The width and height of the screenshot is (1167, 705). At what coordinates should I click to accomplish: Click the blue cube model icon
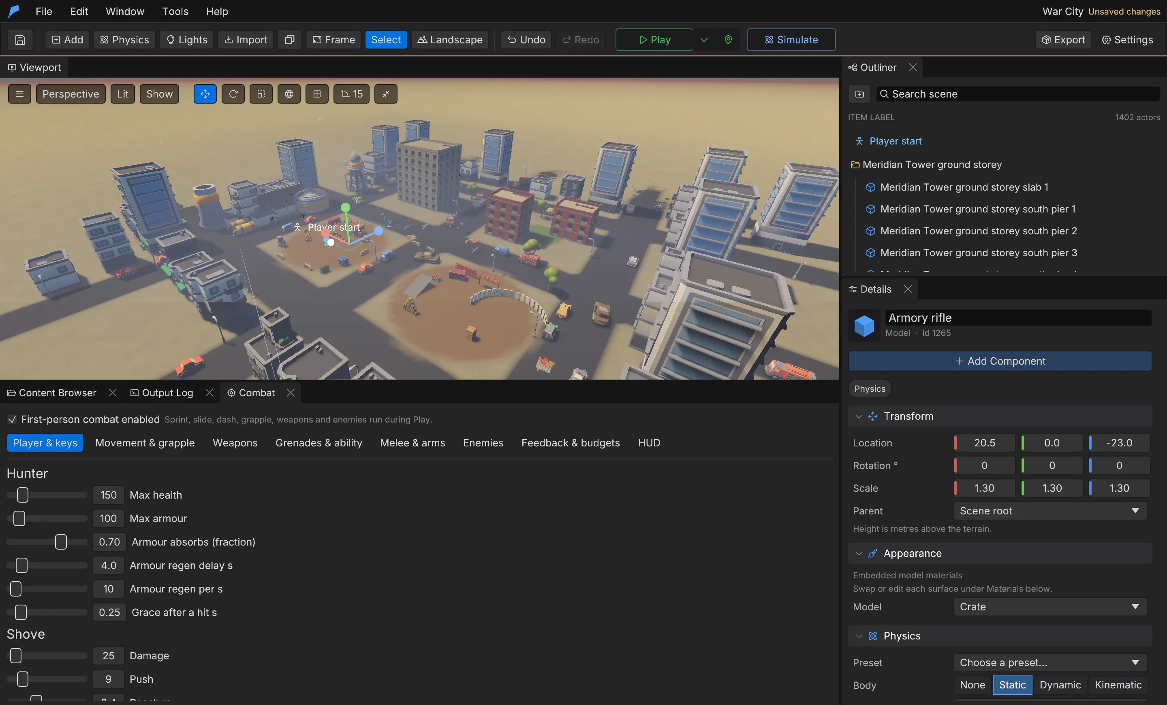coord(864,325)
